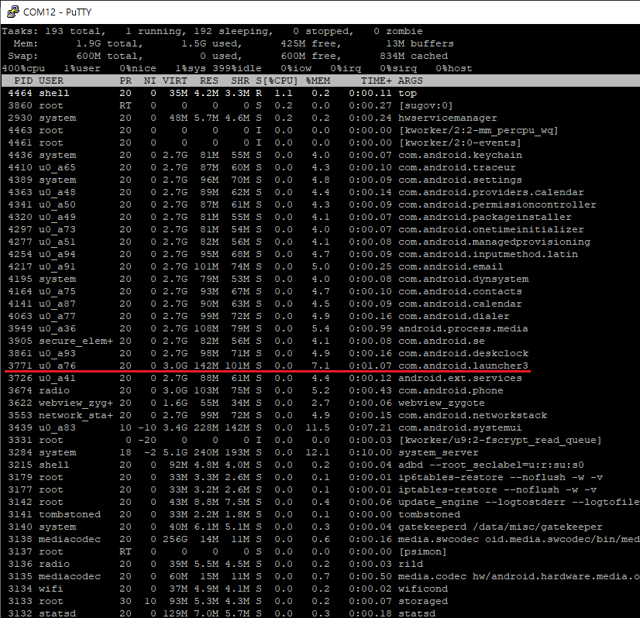Click the COM12 - PuTTY window title
640x618 pixels.
pyautogui.click(x=57, y=12)
